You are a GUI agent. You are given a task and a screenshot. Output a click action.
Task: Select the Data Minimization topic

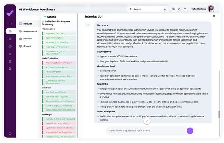(x=59, y=38)
